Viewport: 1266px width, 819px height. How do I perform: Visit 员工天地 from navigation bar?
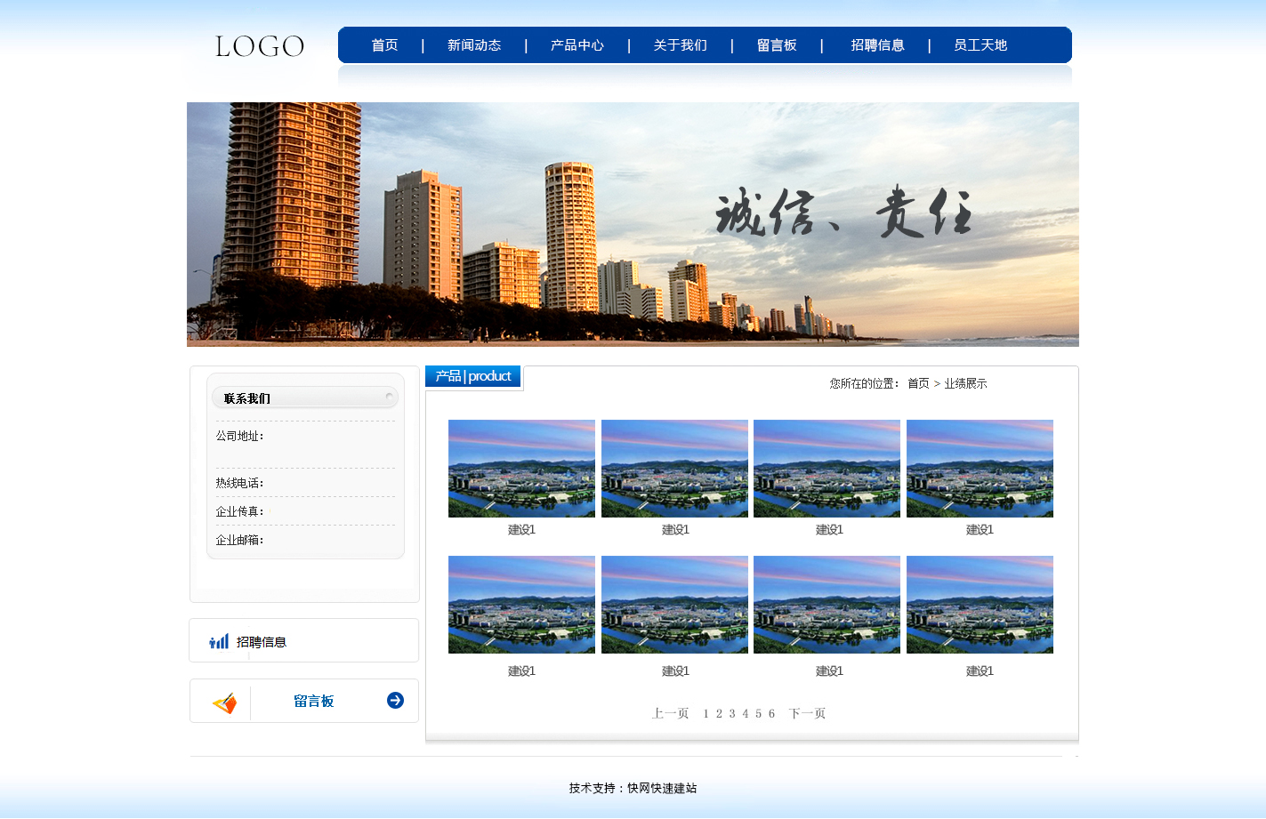coord(980,45)
